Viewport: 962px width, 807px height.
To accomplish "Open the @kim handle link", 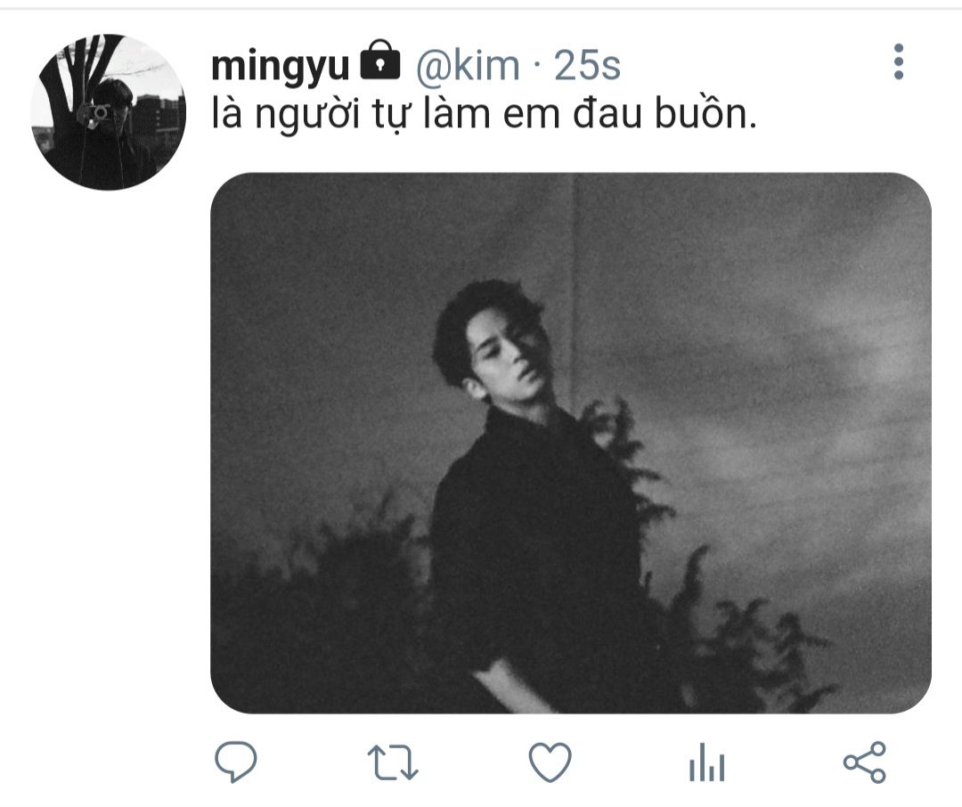I will pos(468,65).
